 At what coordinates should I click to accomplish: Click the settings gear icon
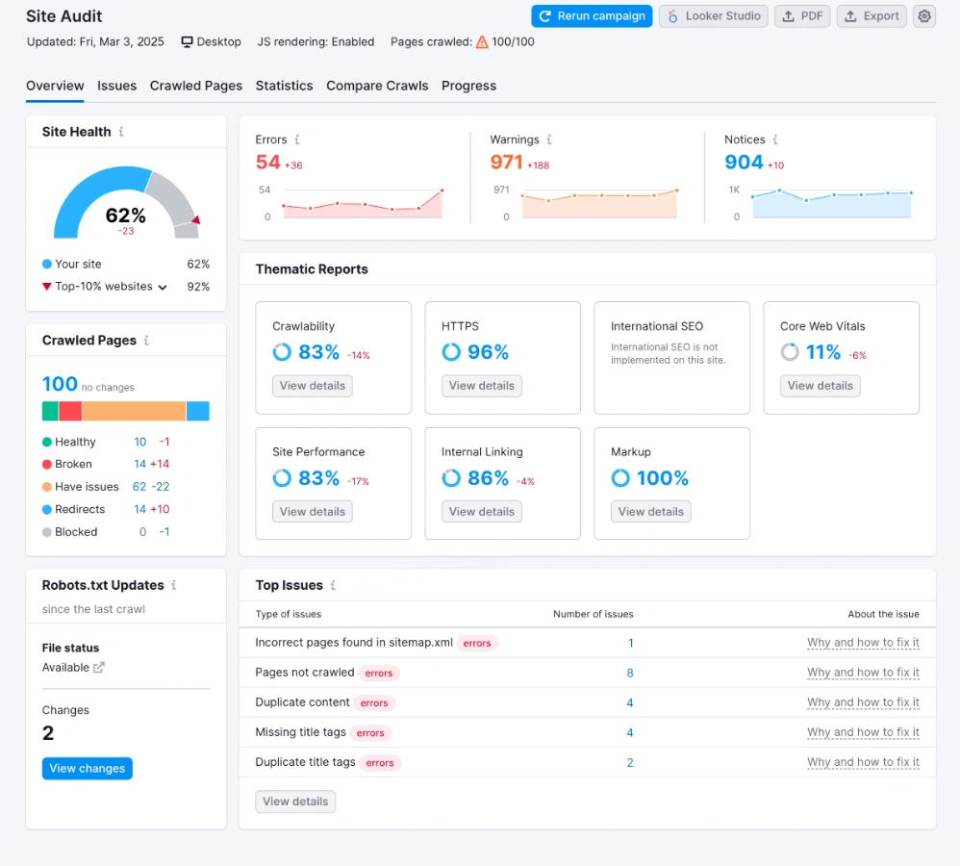click(923, 16)
